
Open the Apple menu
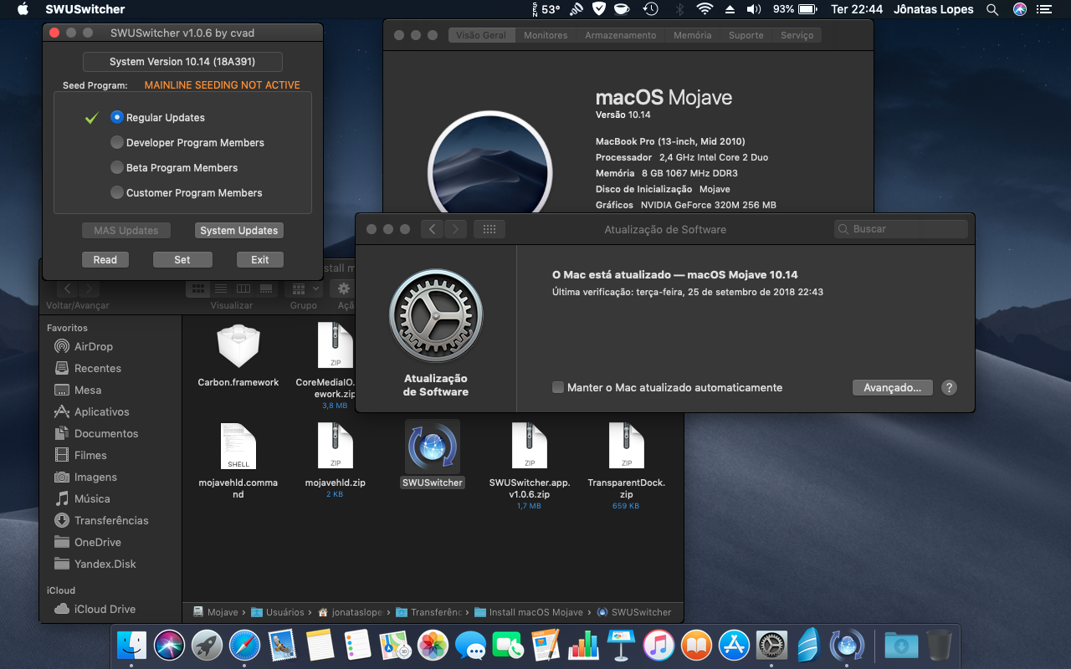(23, 9)
